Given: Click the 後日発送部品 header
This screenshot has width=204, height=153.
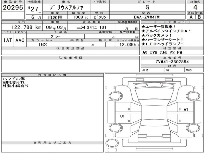Looking at the screenshot, I should (70, 48).
